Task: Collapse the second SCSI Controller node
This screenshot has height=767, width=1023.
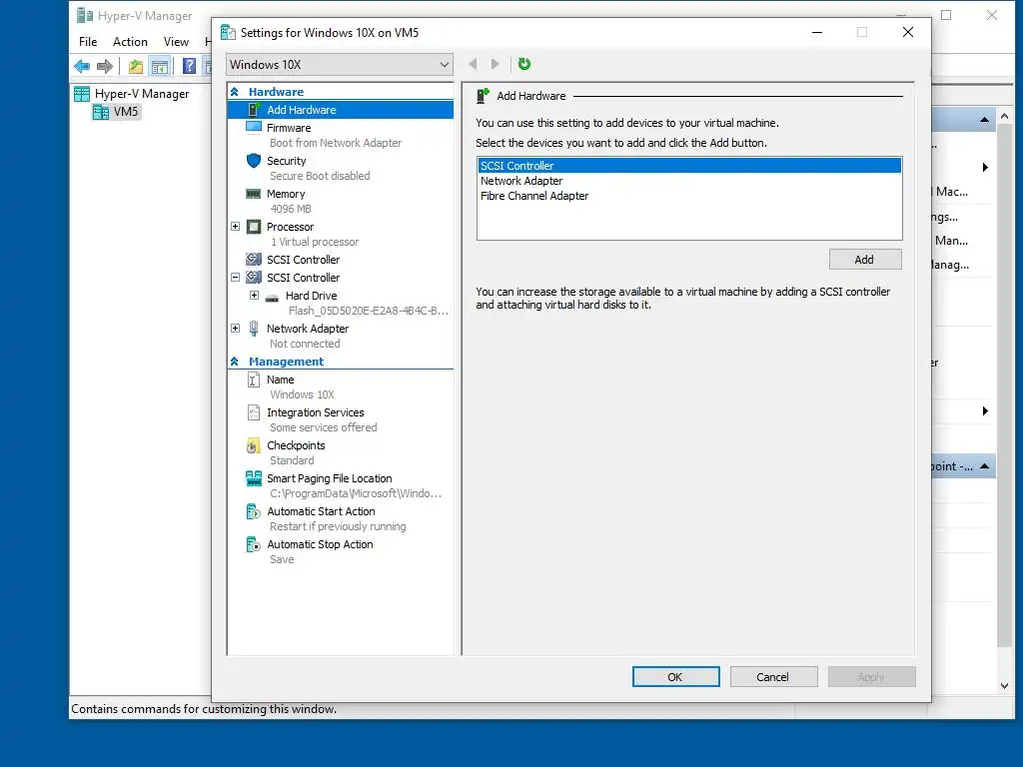Action: click(x=236, y=278)
